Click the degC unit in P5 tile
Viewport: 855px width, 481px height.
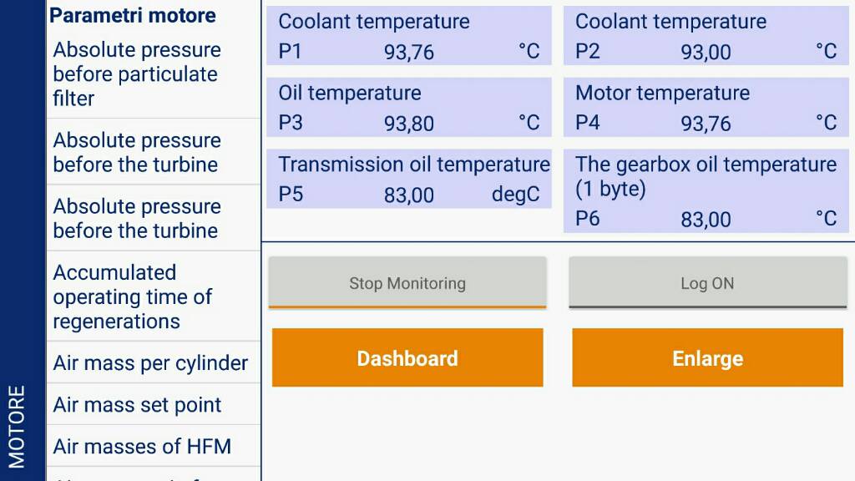515,195
